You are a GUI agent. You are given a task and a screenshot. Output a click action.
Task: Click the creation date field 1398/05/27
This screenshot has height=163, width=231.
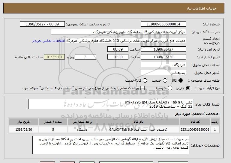point(163,49)
